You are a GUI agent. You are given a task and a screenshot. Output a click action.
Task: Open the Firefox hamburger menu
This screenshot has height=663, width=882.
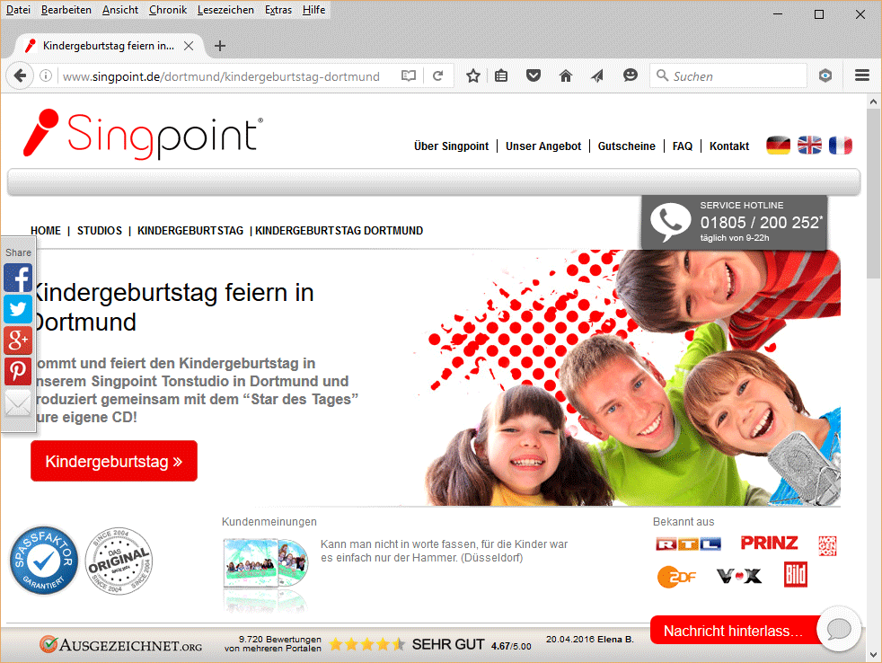tap(862, 75)
